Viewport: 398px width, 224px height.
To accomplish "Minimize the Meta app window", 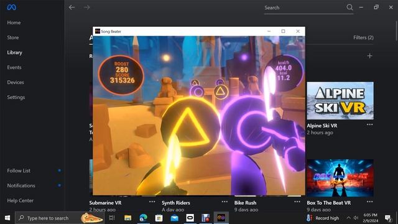I will [361, 7].
